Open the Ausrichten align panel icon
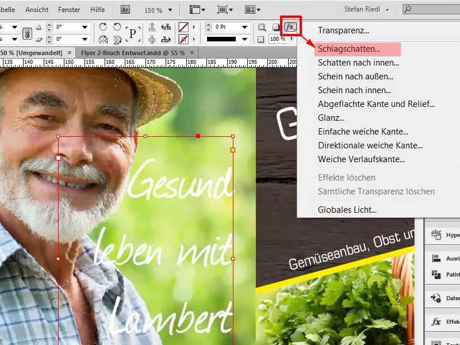Image resolution: width=460 pixels, height=345 pixels. (436, 258)
